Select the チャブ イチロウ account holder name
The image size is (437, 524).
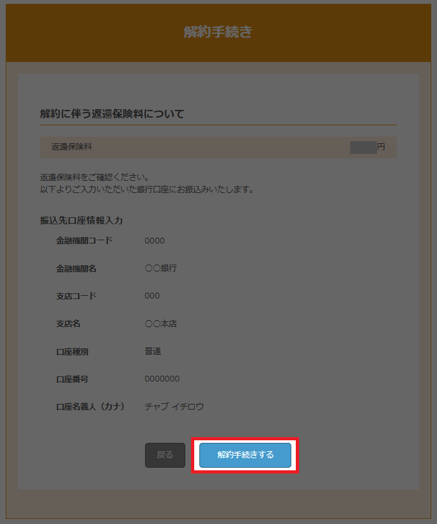click(x=174, y=406)
